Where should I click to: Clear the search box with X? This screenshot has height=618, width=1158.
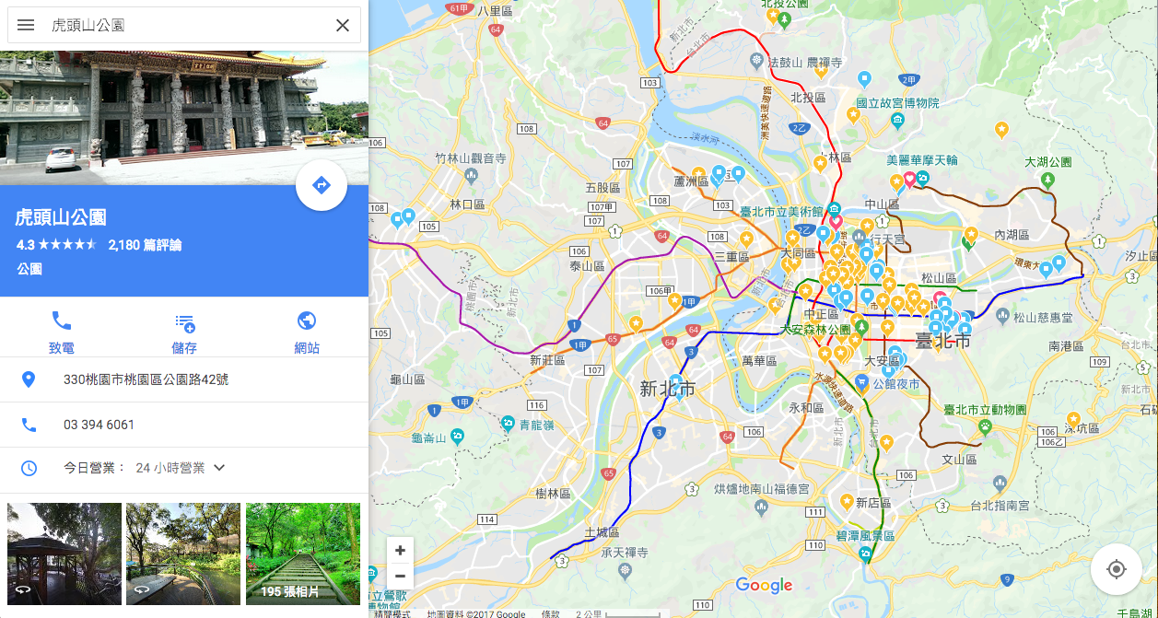(x=343, y=25)
